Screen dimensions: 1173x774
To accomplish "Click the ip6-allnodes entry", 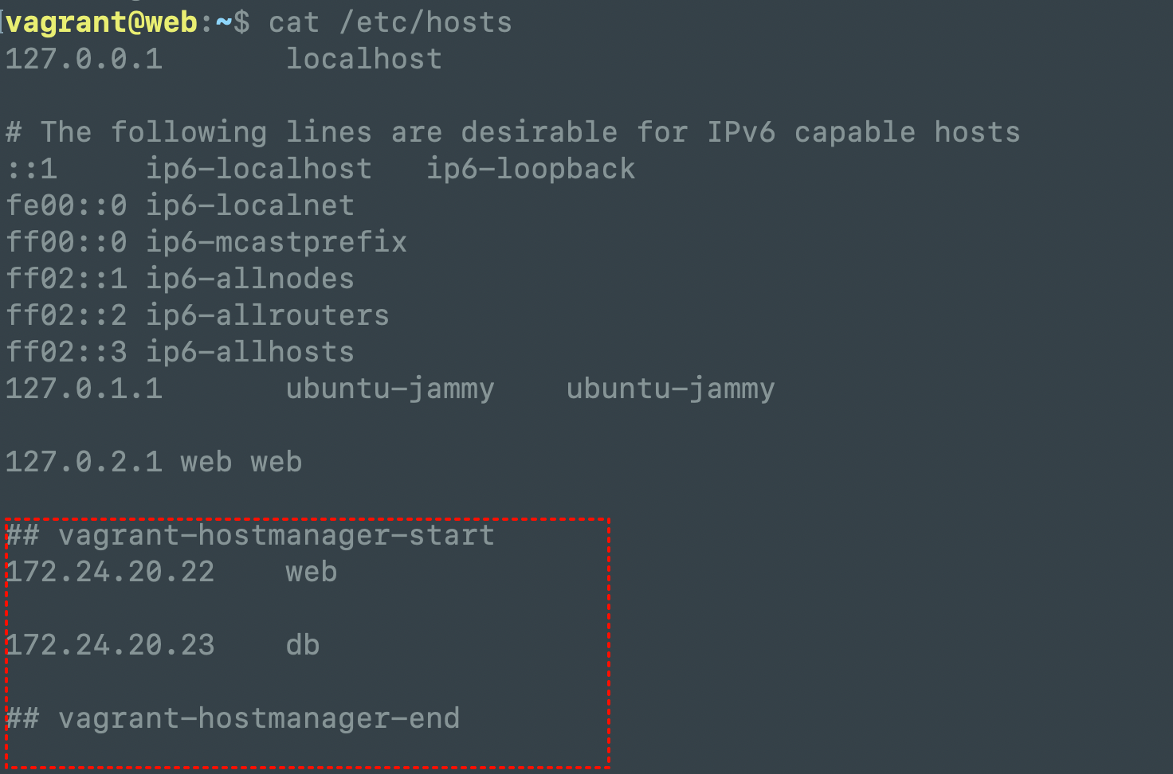I will (249, 279).
